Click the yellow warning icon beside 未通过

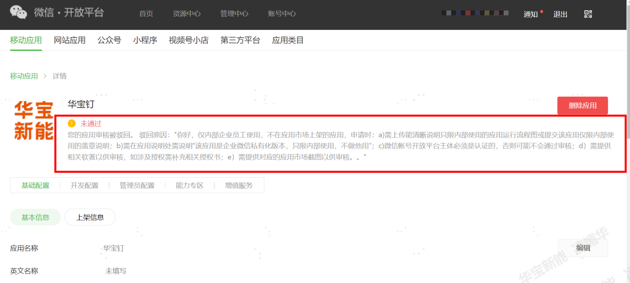point(72,124)
